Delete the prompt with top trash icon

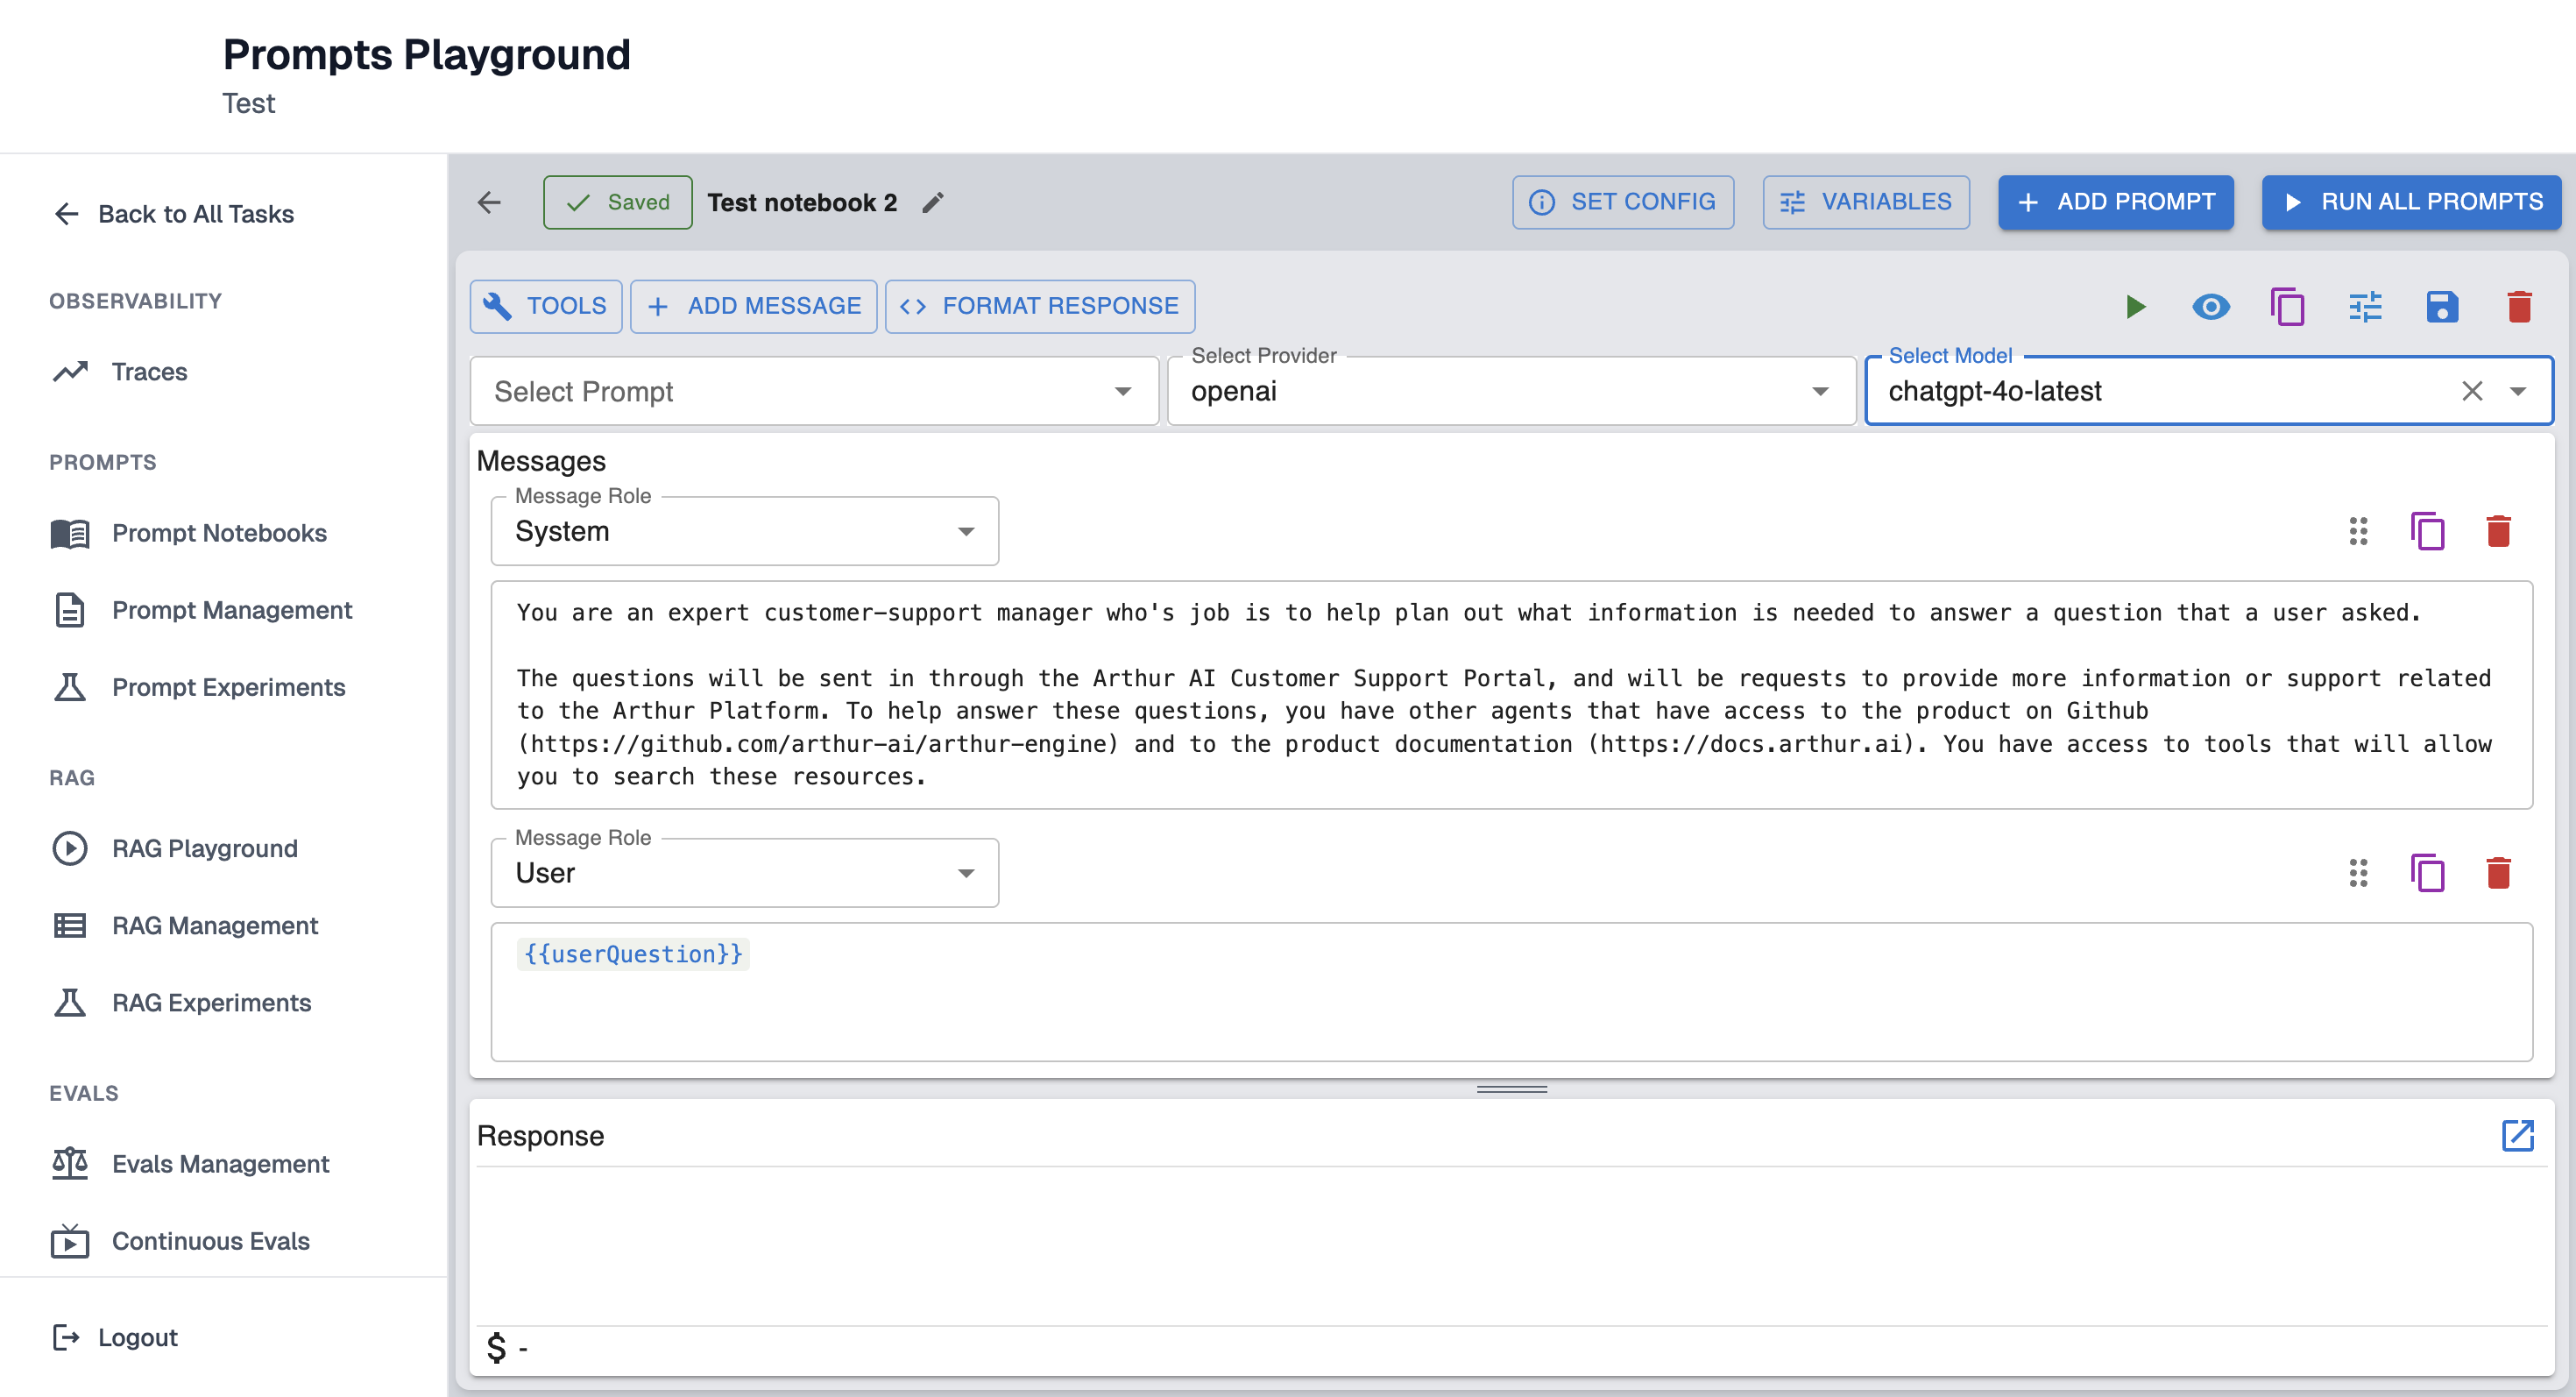point(2519,306)
